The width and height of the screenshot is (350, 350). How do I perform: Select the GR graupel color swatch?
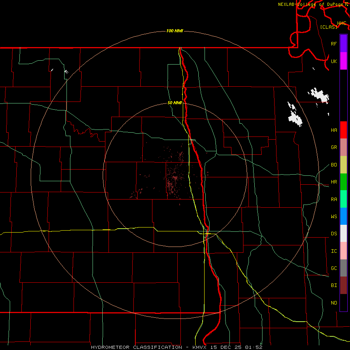[343, 147]
